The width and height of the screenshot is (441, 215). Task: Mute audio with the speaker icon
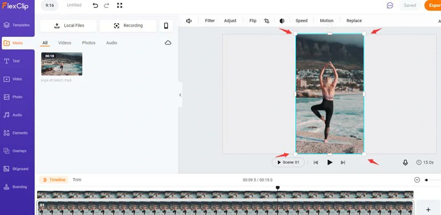click(189, 21)
